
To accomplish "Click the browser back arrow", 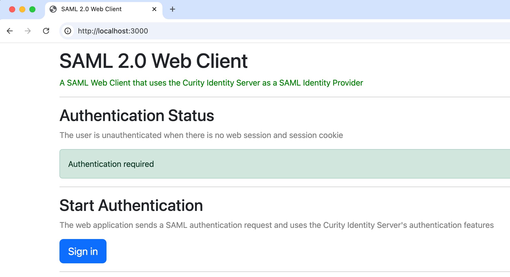I will coord(10,31).
